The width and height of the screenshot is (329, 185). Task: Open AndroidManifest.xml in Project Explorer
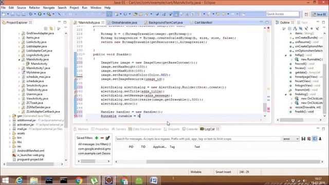click(31, 151)
